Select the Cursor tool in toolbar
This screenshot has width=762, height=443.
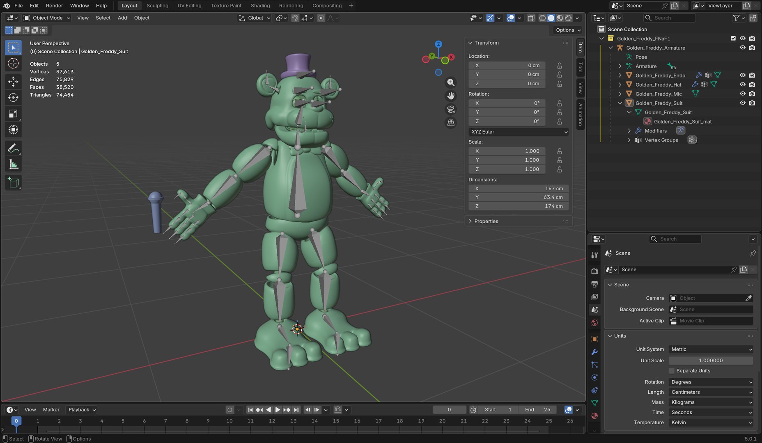tap(13, 64)
